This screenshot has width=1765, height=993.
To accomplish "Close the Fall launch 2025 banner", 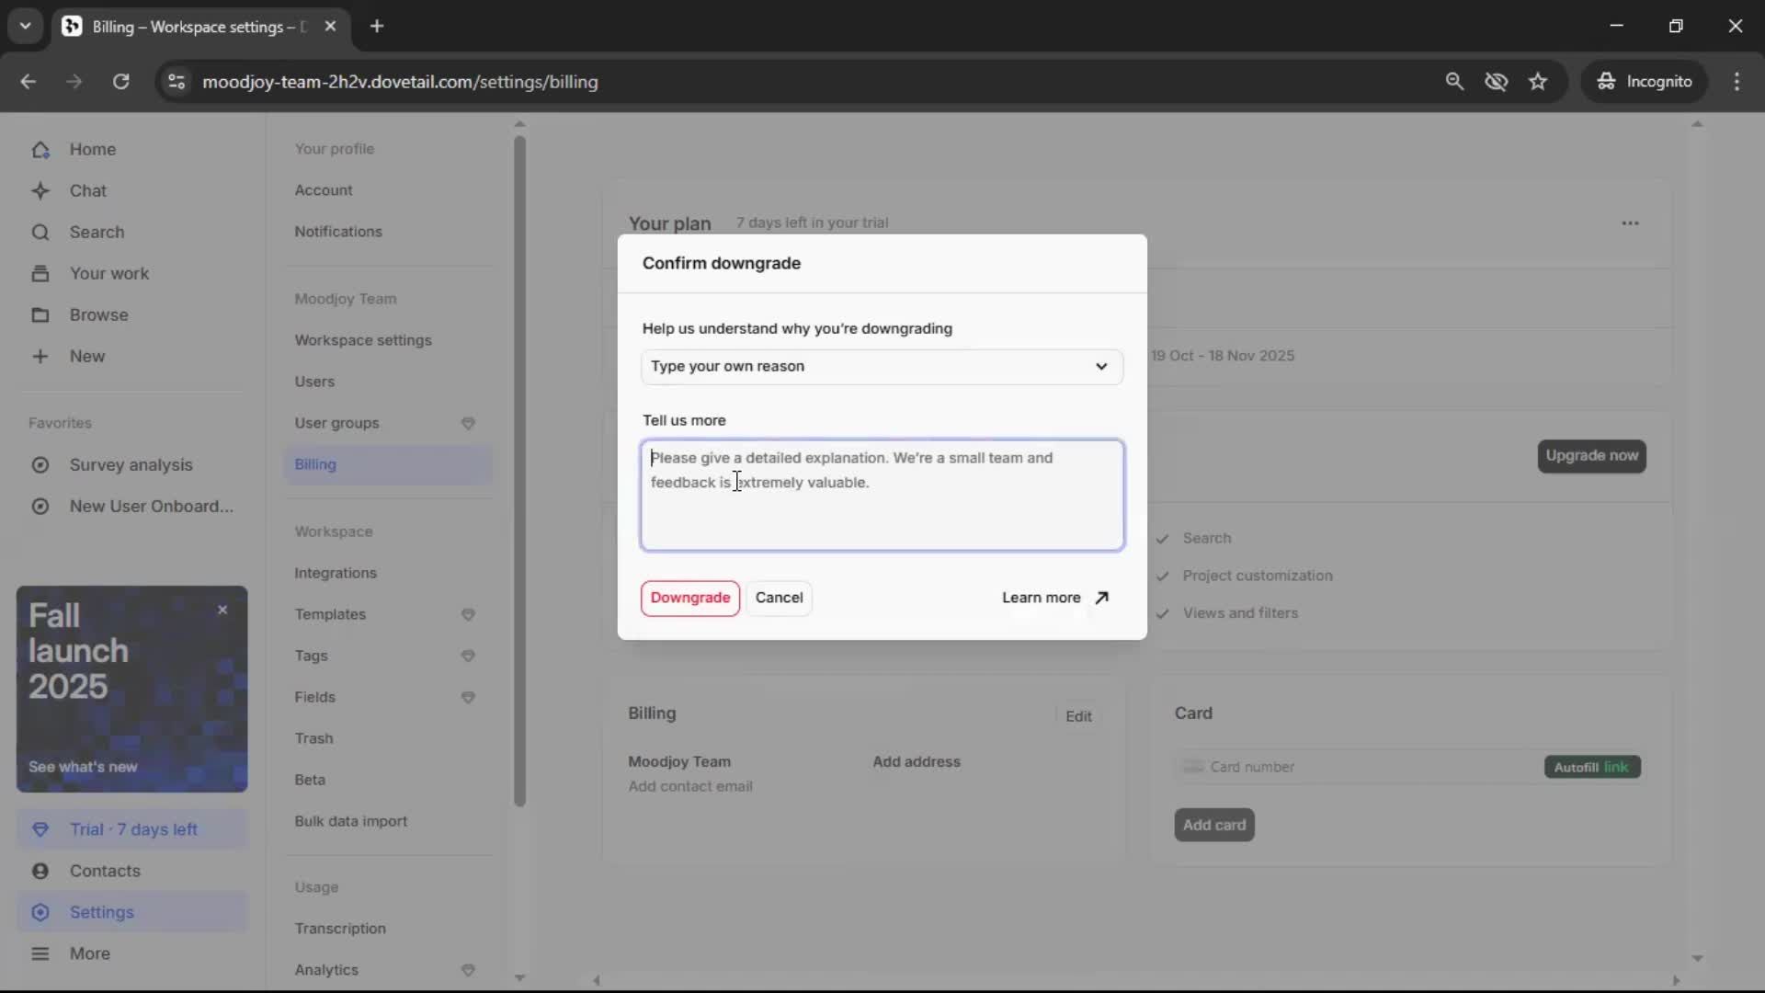I will click(222, 610).
